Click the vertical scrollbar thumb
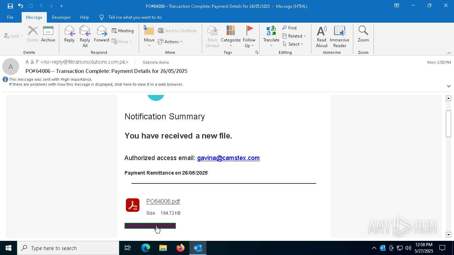The width and height of the screenshot is (454, 255). (448, 124)
